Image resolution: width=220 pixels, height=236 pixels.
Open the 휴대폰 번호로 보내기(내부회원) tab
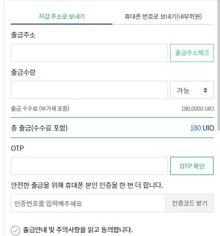click(x=163, y=17)
